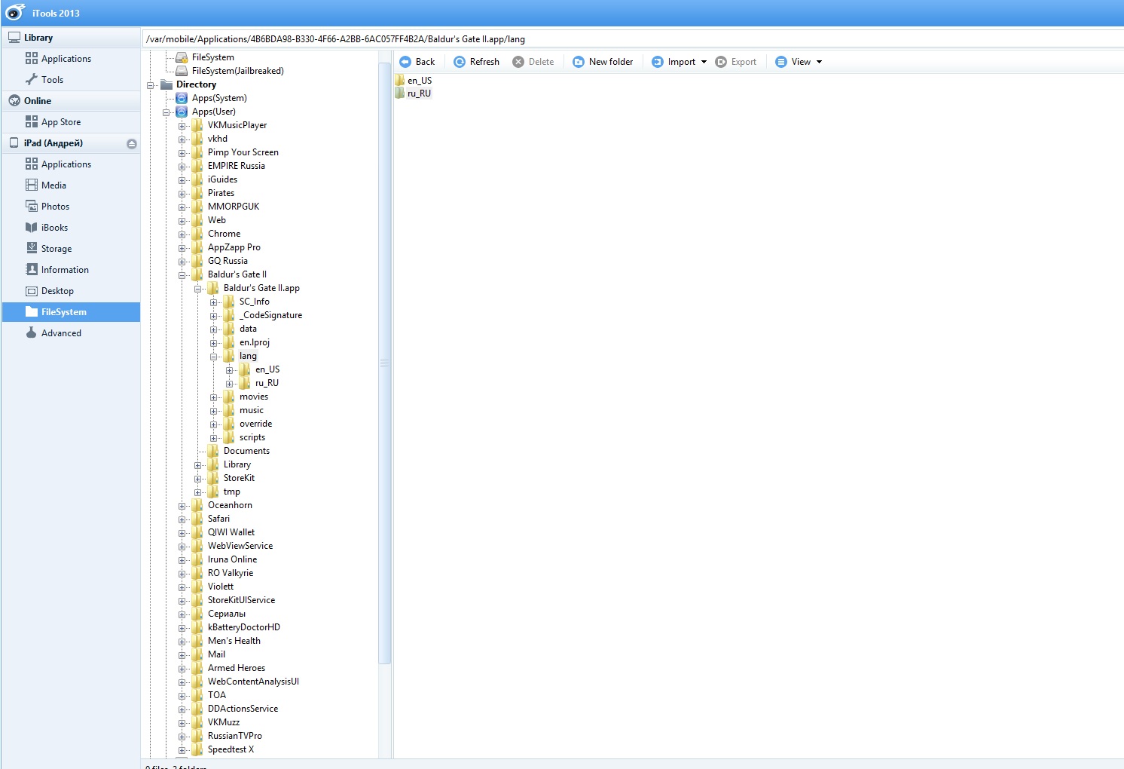Screen dimensions: 1124x769
Task: Switch to the Media section
Action: coord(53,185)
